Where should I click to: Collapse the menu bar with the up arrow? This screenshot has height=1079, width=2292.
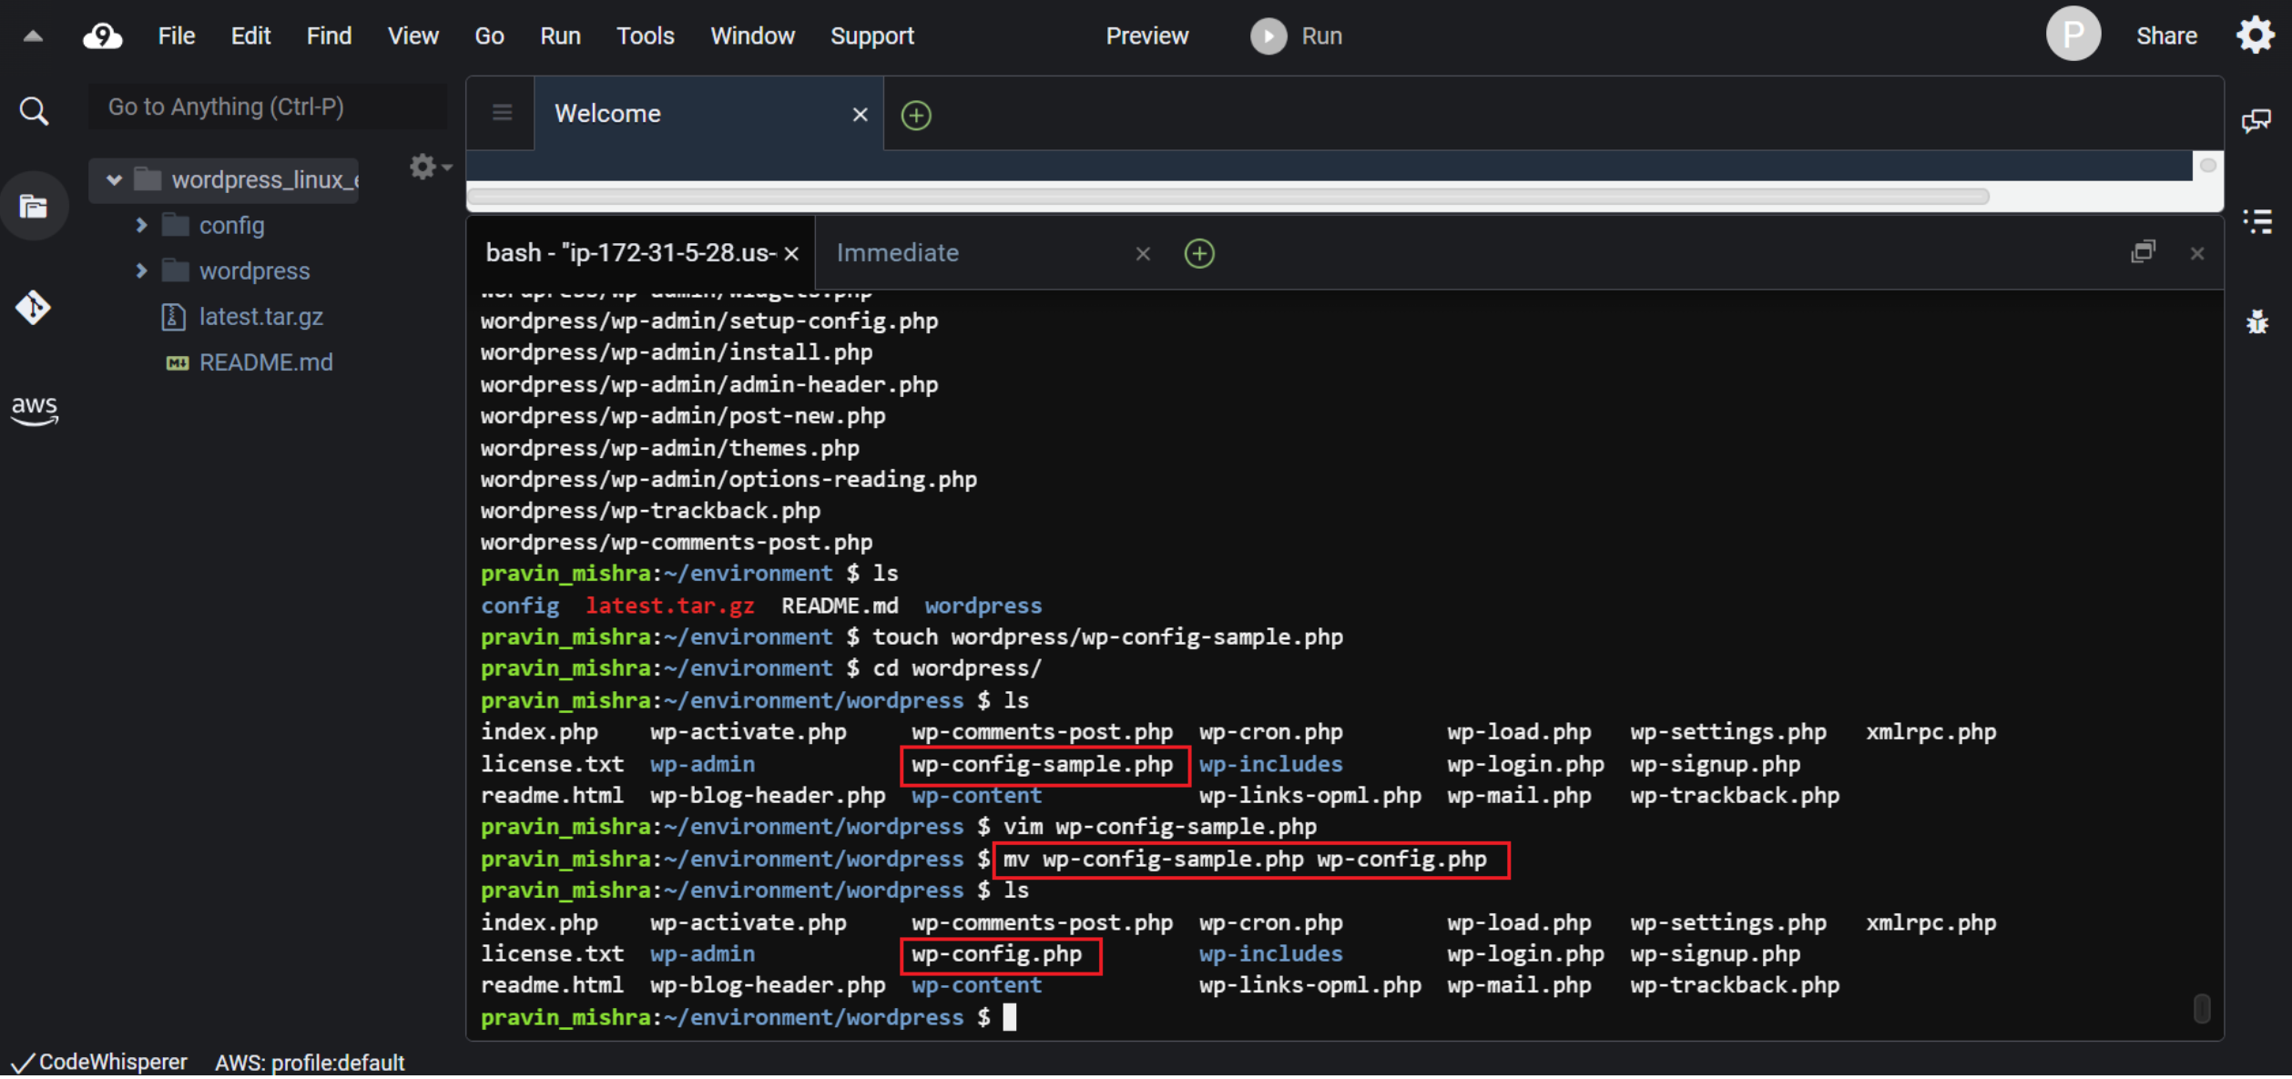(33, 36)
